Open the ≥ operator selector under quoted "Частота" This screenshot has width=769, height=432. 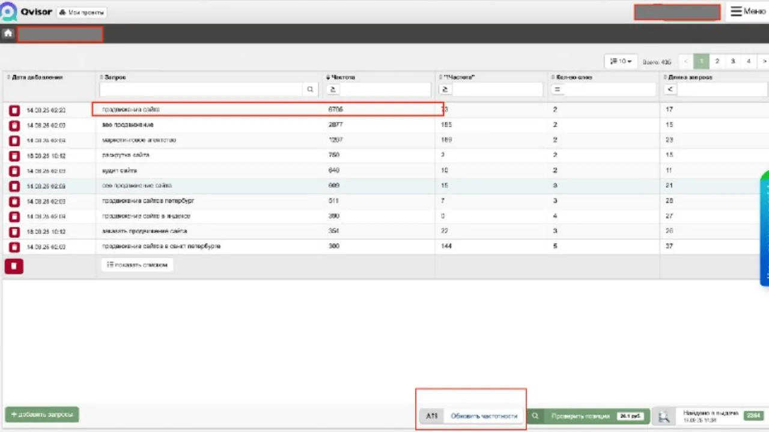pyautogui.click(x=445, y=90)
